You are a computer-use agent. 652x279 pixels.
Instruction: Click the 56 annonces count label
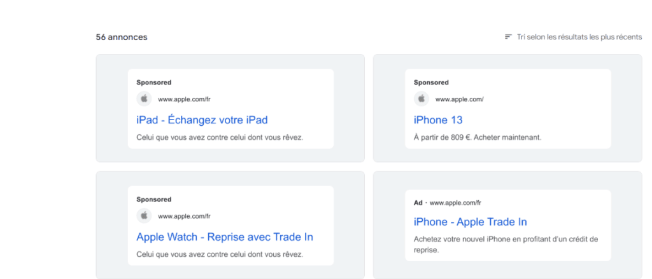point(122,37)
